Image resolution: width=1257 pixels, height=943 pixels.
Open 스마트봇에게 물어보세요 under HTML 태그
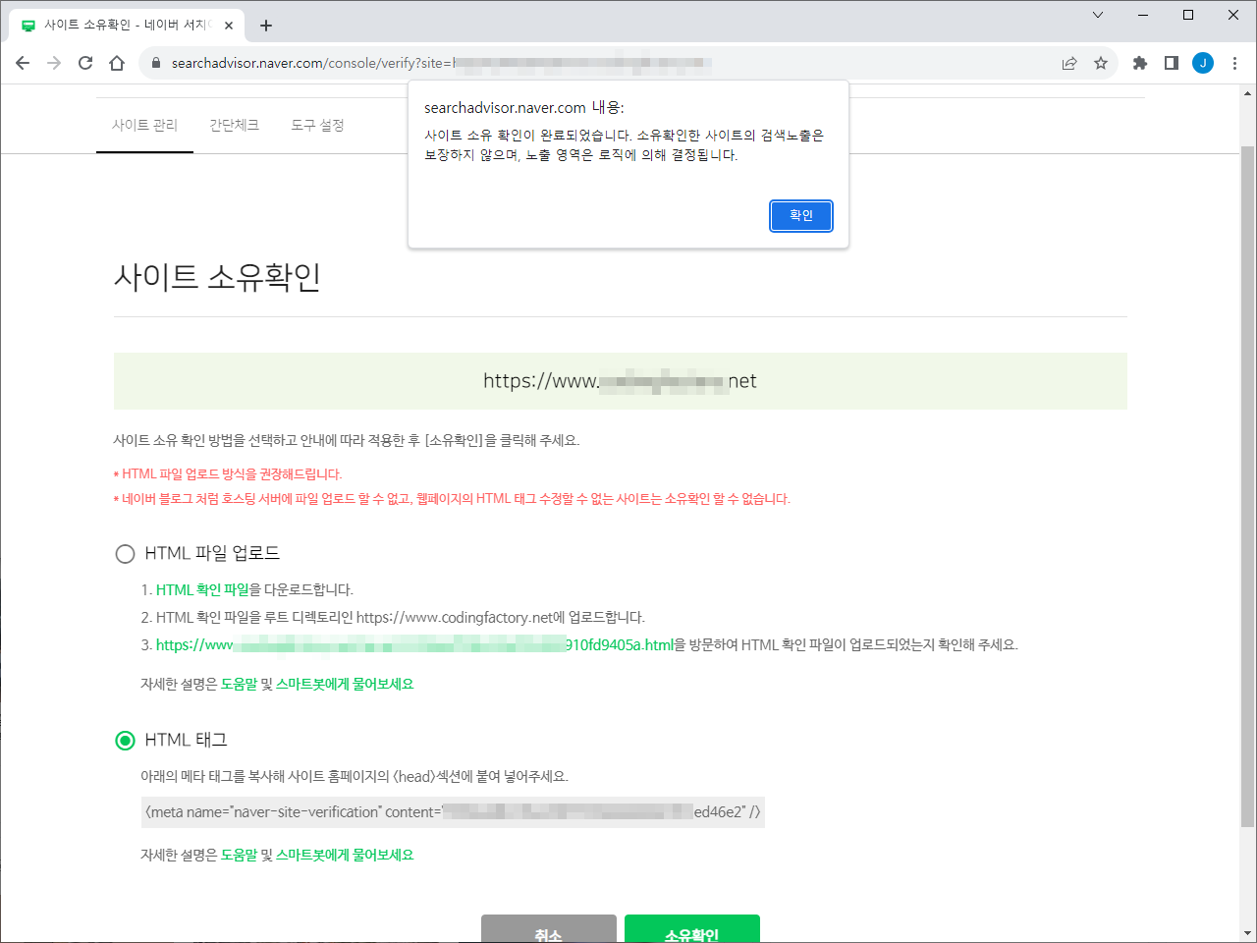coord(345,856)
